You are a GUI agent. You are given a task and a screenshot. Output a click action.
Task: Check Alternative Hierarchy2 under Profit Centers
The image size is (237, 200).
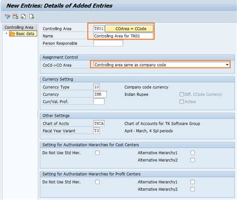pos(192,189)
